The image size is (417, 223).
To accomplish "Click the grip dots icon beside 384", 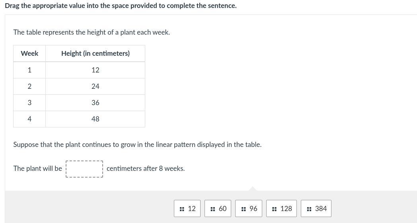I will tap(309, 209).
